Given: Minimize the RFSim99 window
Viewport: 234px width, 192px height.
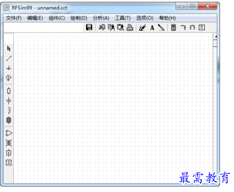Looking at the screenshot, I should pyautogui.click(x=181, y=6).
